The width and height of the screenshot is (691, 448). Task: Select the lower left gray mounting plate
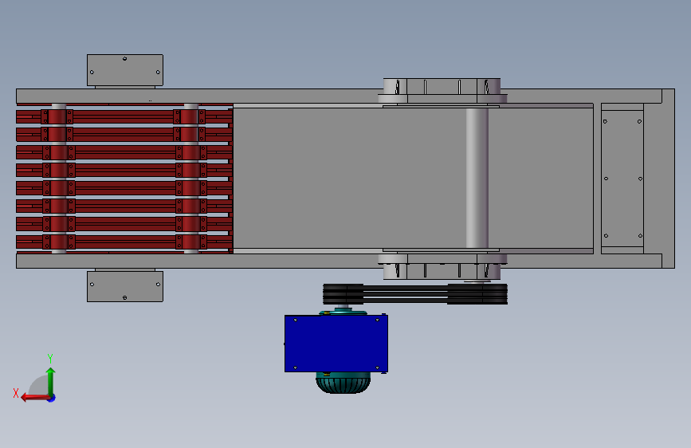(x=124, y=286)
